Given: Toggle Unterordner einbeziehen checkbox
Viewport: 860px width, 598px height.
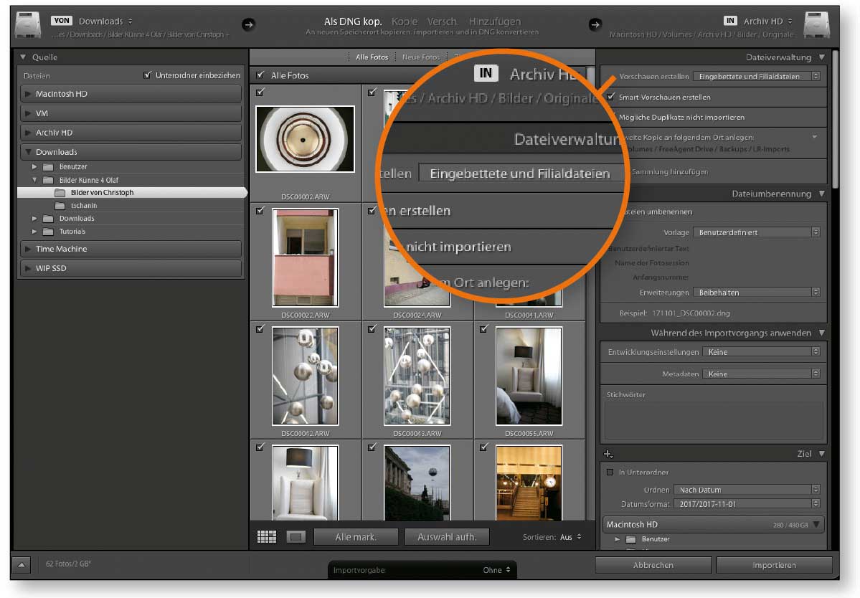Looking at the screenshot, I should 148,75.
